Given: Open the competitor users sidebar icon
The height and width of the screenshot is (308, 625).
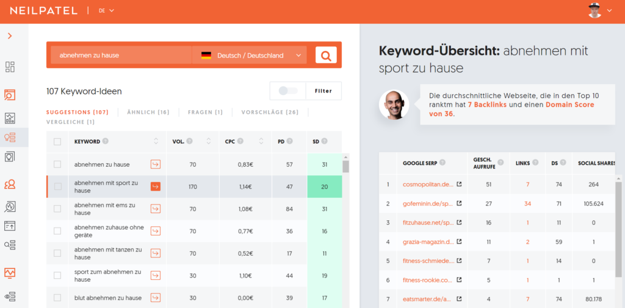Looking at the screenshot, I should (10, 184).
